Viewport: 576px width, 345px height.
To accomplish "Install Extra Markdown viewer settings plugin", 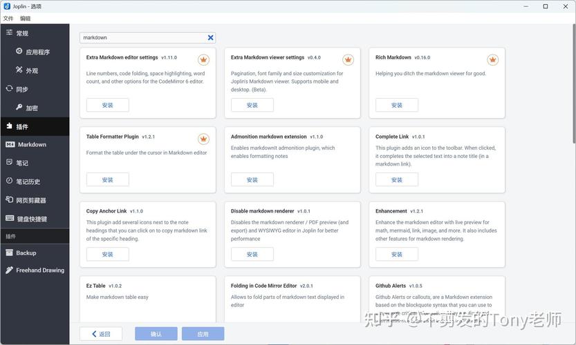I will click(x=252, y=105).
